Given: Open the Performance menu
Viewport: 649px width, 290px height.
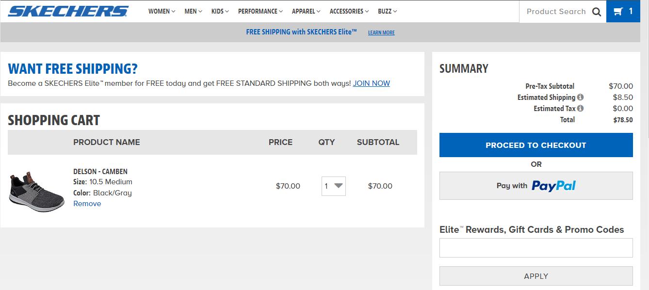Looking at the screenshot, I should 260,11.
